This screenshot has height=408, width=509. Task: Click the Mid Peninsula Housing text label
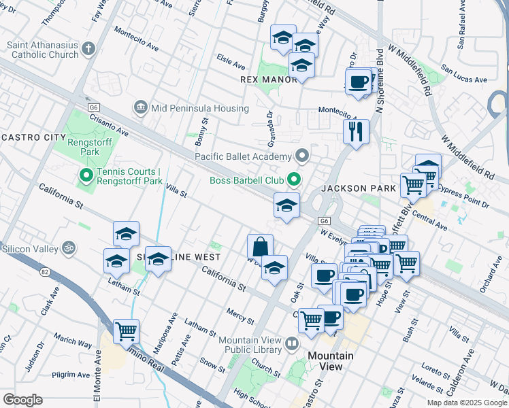point(200,108)
